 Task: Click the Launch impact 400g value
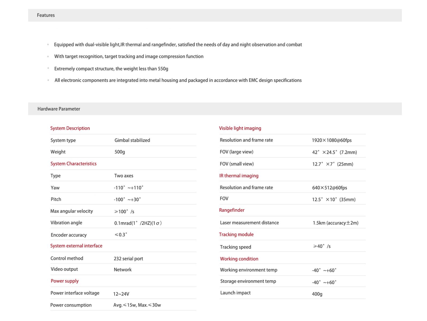[317, 294]
